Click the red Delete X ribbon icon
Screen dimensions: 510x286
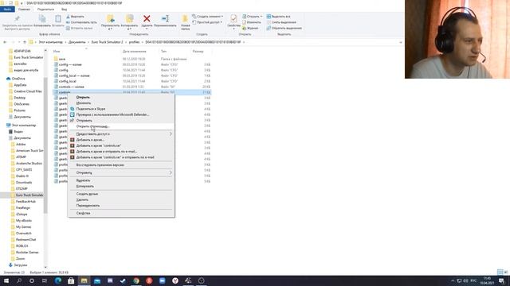147,19
